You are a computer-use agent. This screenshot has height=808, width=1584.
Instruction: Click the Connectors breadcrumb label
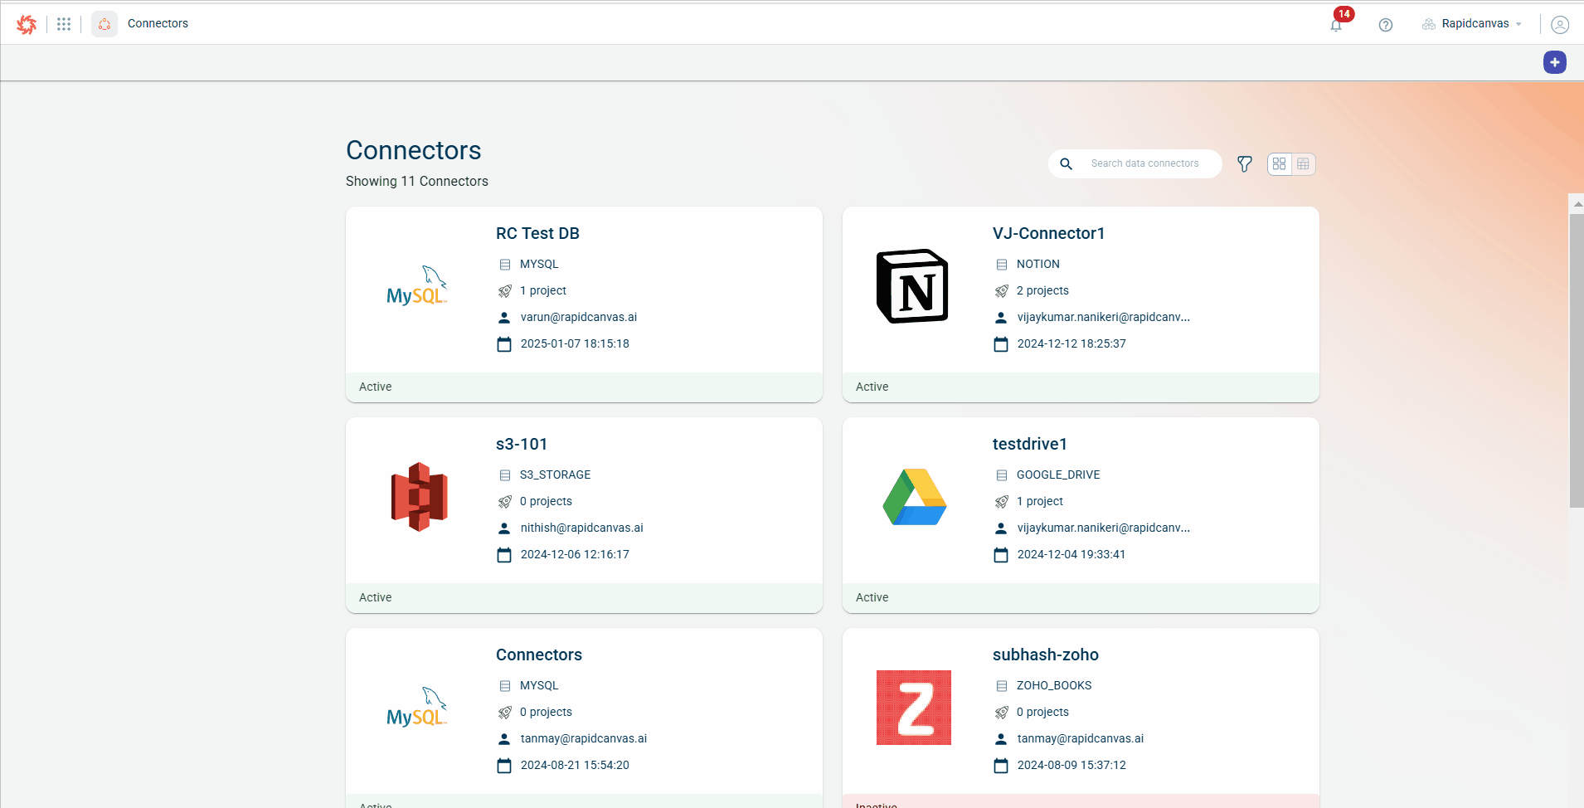pos(158,24)
